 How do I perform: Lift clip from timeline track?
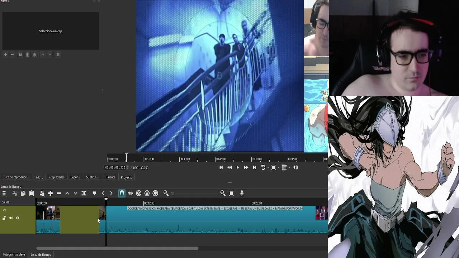[67, 193]
